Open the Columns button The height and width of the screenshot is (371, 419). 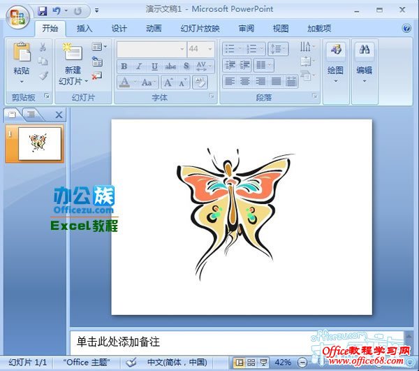pos(263,65)
